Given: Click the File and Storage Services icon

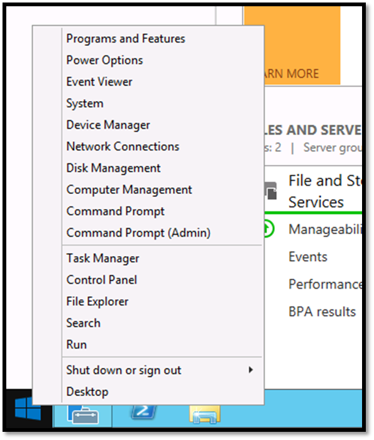Looking at the screenshot, I should [271, 191].
